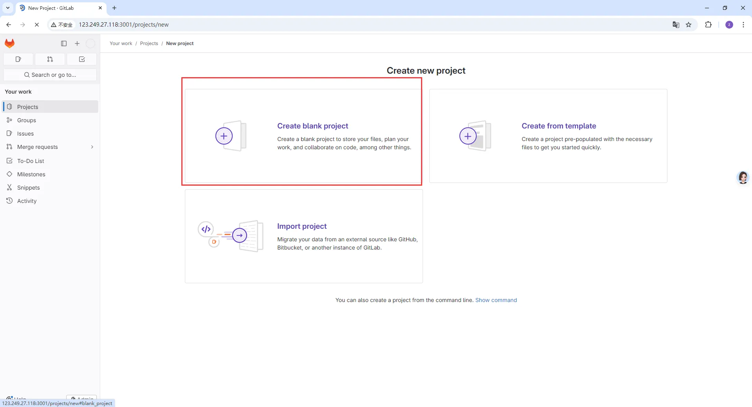The image size is (752, 407).
Task: Click the Projects breadcrumb link
Action: 149,43
